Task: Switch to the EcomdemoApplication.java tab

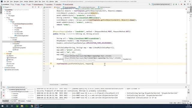Action: coord(87,7)
